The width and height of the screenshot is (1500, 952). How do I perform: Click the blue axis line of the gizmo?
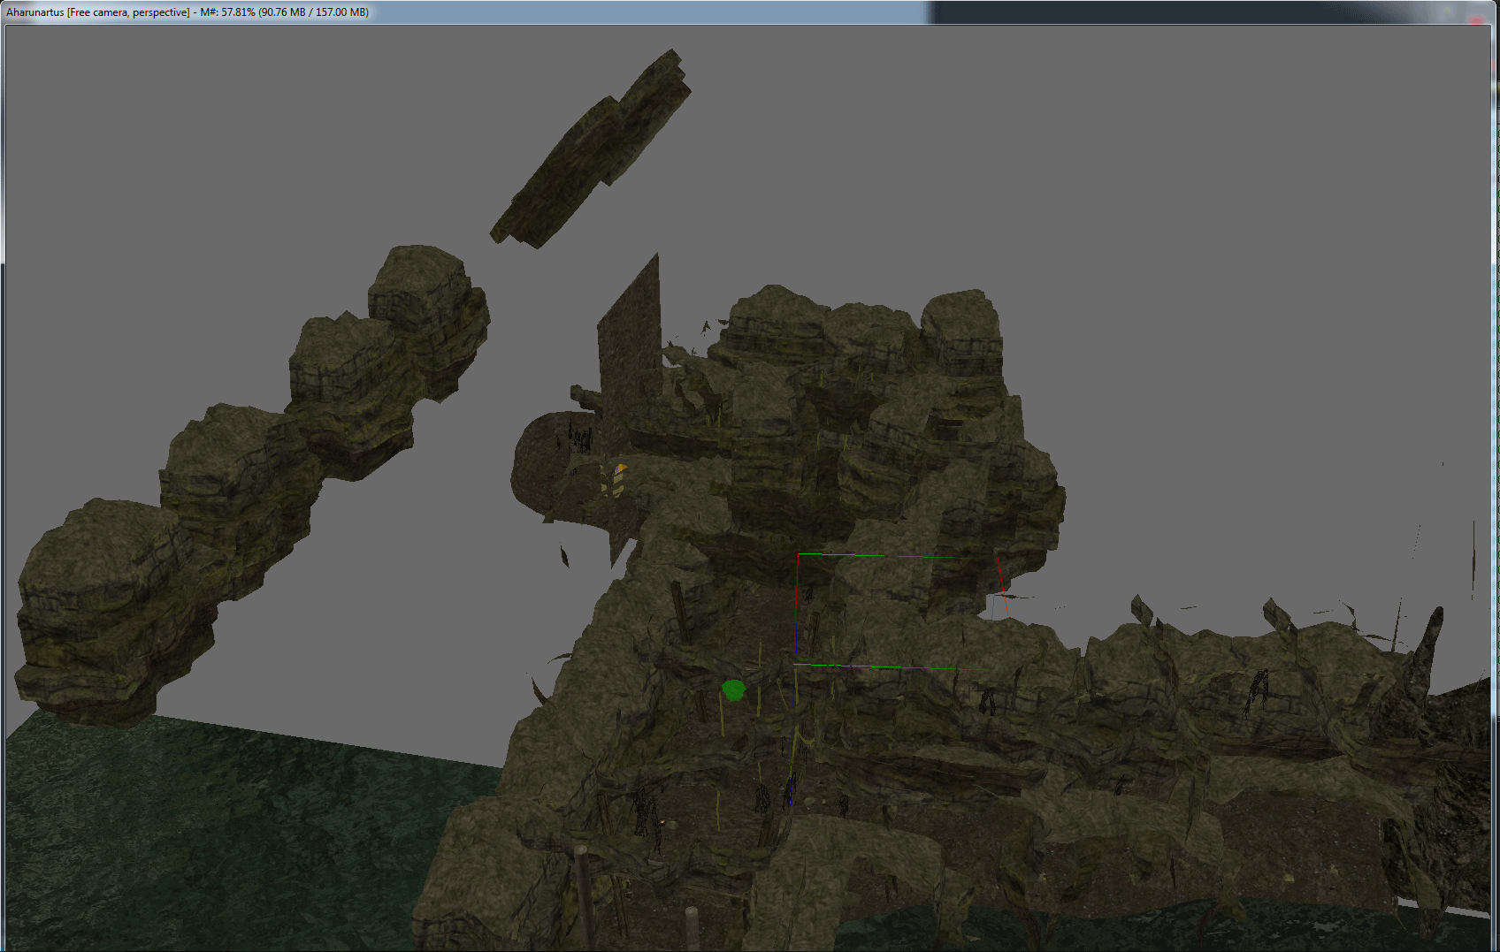[796, 637]
